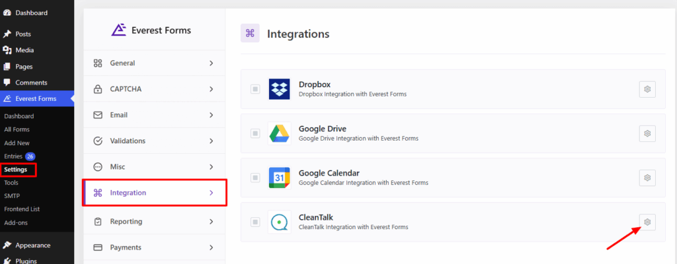Click the General grid icon

pos(98,63)
